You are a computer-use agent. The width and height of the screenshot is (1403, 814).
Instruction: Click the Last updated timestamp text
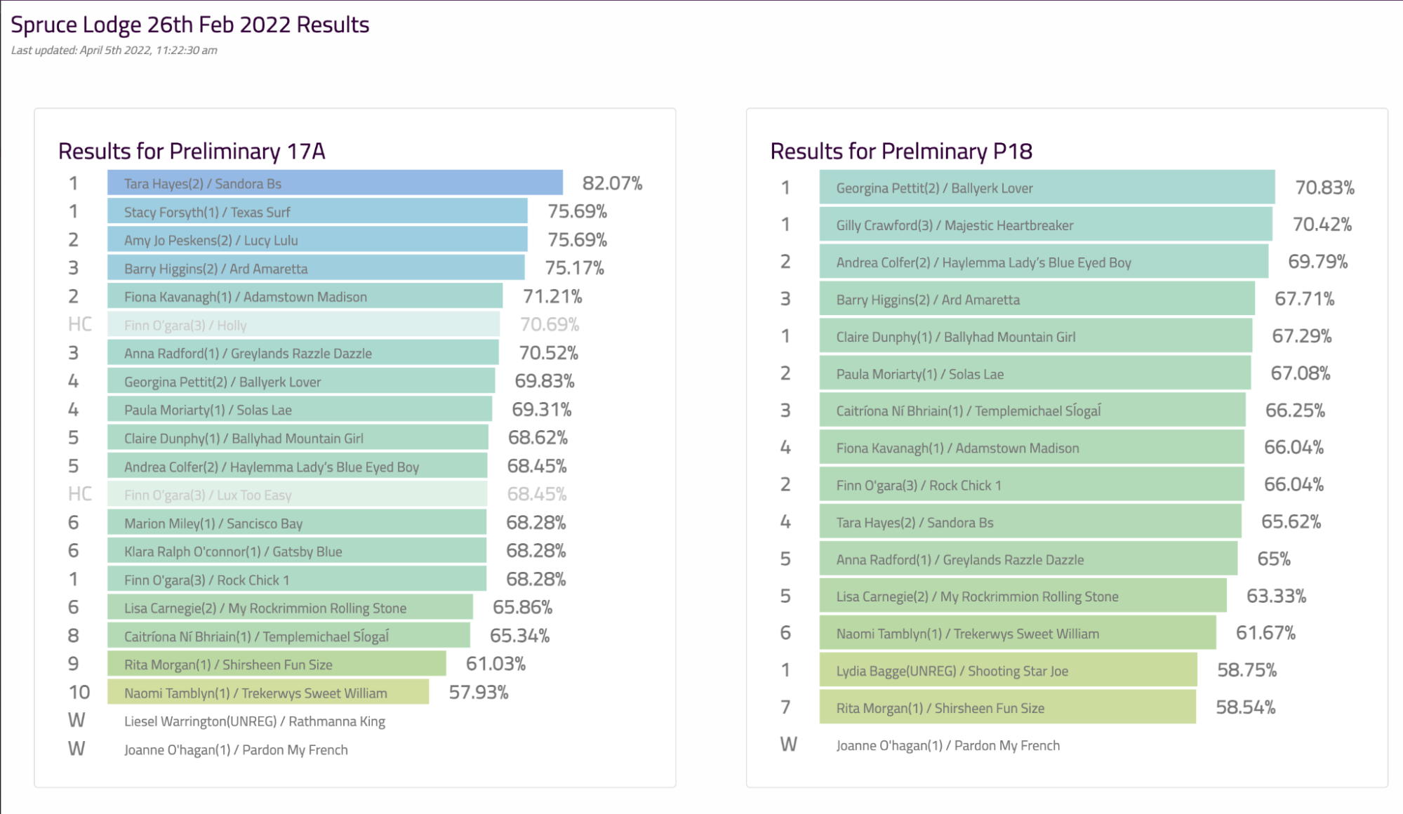(x=114, y=51)
